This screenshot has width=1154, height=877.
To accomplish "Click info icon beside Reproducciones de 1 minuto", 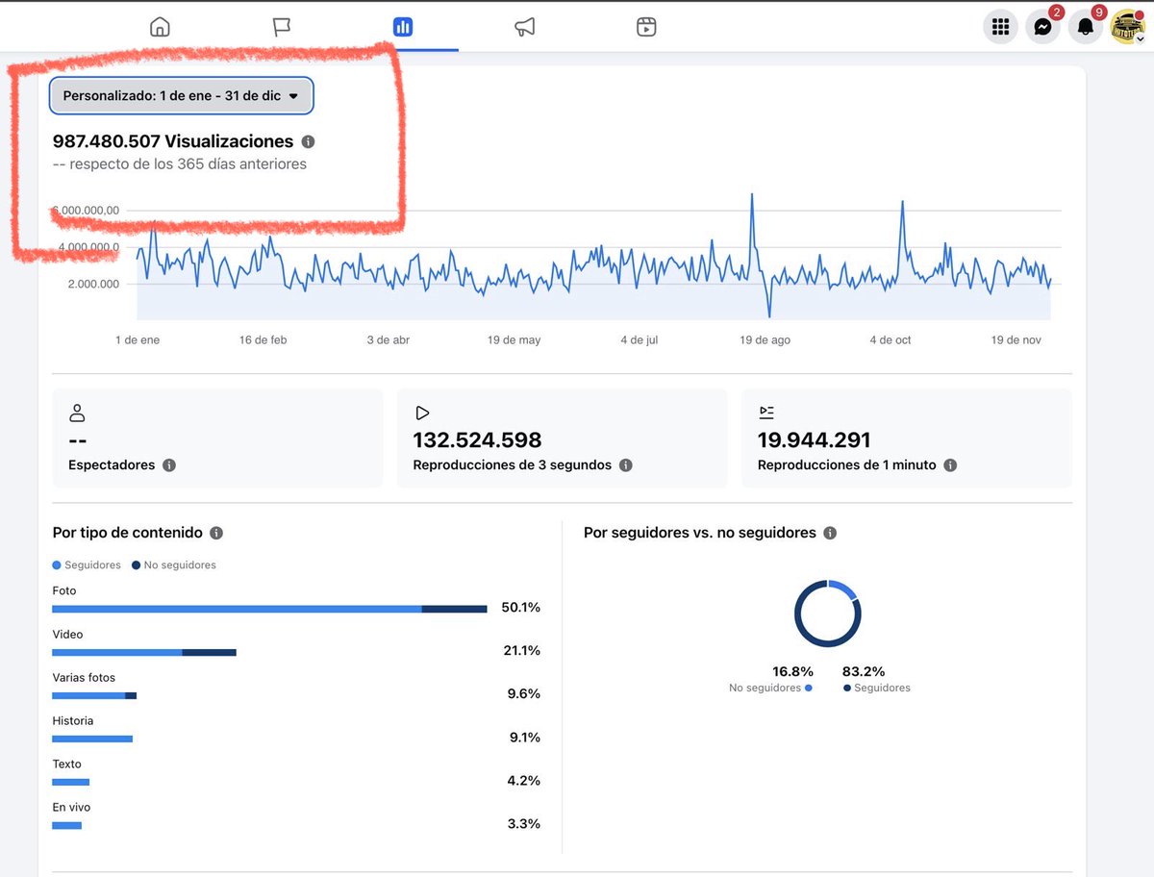I will click(x=950, y=465).
